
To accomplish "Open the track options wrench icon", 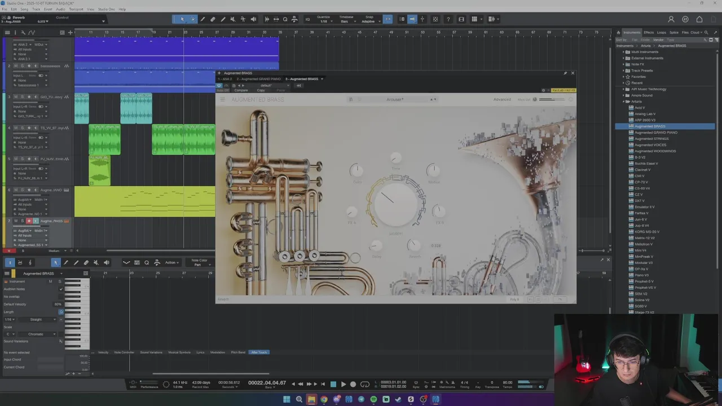I will (x=23, y=32).
